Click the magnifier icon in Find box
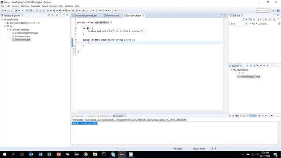This screenshot has width=281, height=158. click(246, 24)
